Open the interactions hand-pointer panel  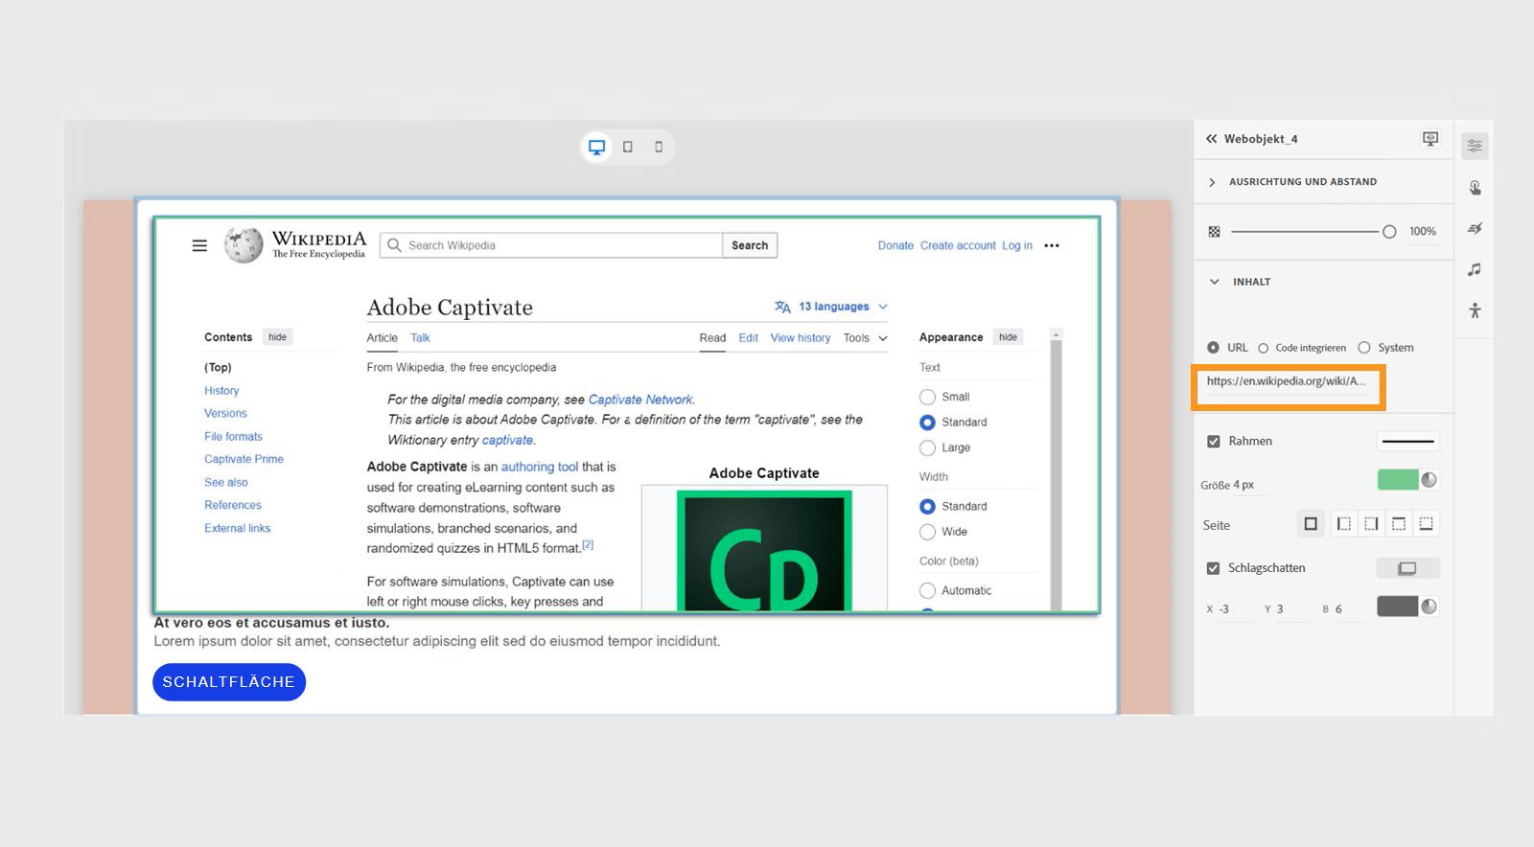tap(1475, 188)
